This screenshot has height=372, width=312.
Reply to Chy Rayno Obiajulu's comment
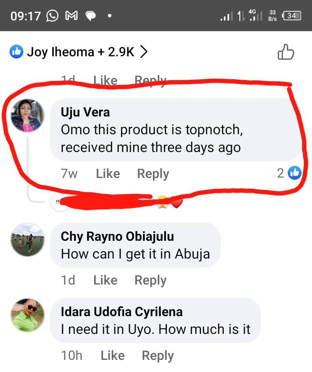point(150,280)
